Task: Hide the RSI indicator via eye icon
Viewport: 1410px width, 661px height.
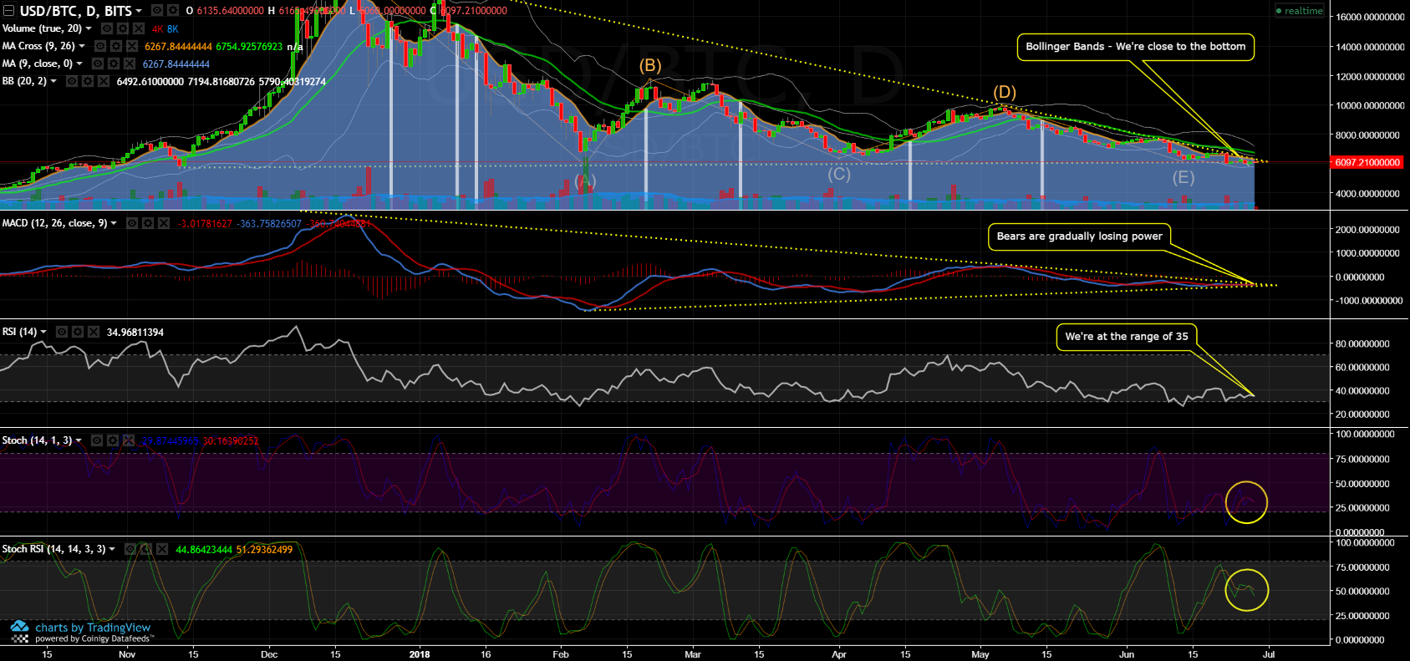Action: [62, 332]
